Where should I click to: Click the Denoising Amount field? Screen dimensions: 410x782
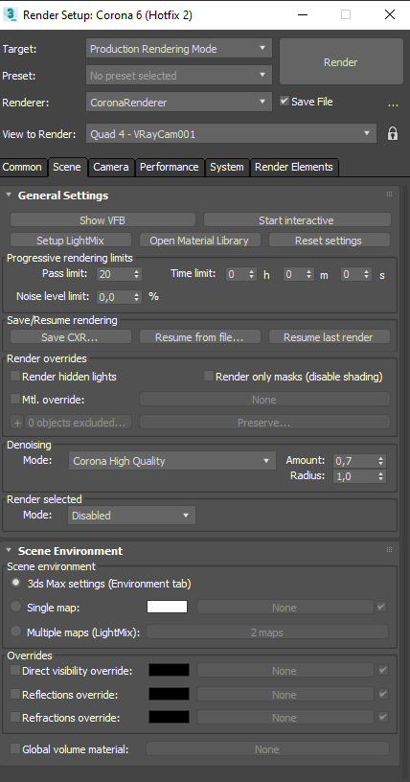pos(355,461)
